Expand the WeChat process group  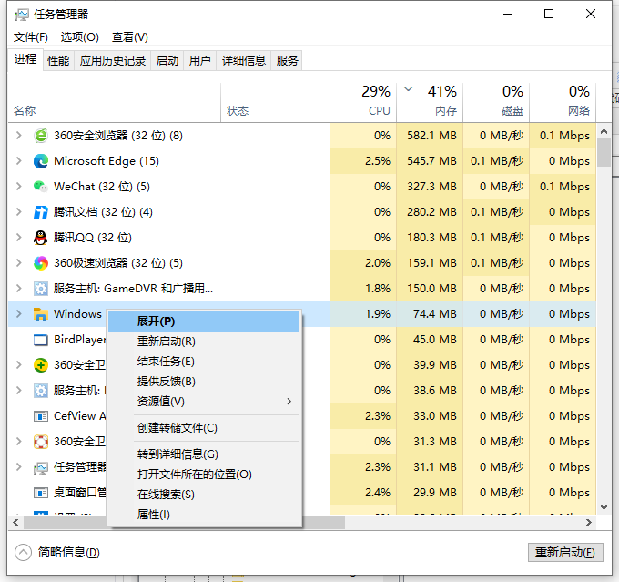click(19, 187)
